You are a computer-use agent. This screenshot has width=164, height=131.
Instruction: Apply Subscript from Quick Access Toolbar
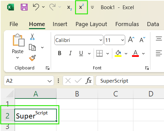69,7
